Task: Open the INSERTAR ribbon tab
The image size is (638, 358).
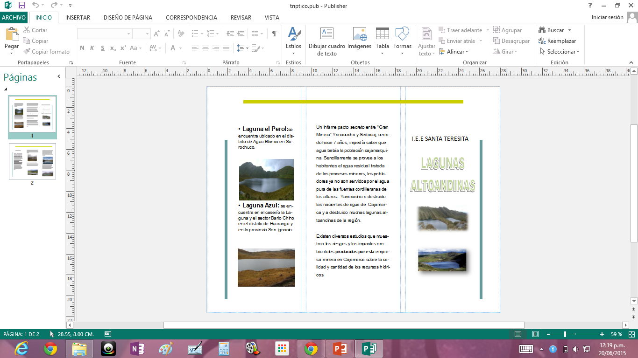Action: click(78, 18)
